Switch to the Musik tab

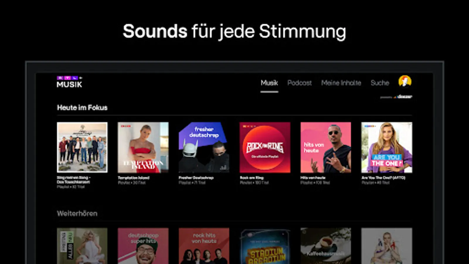point(269,83)
